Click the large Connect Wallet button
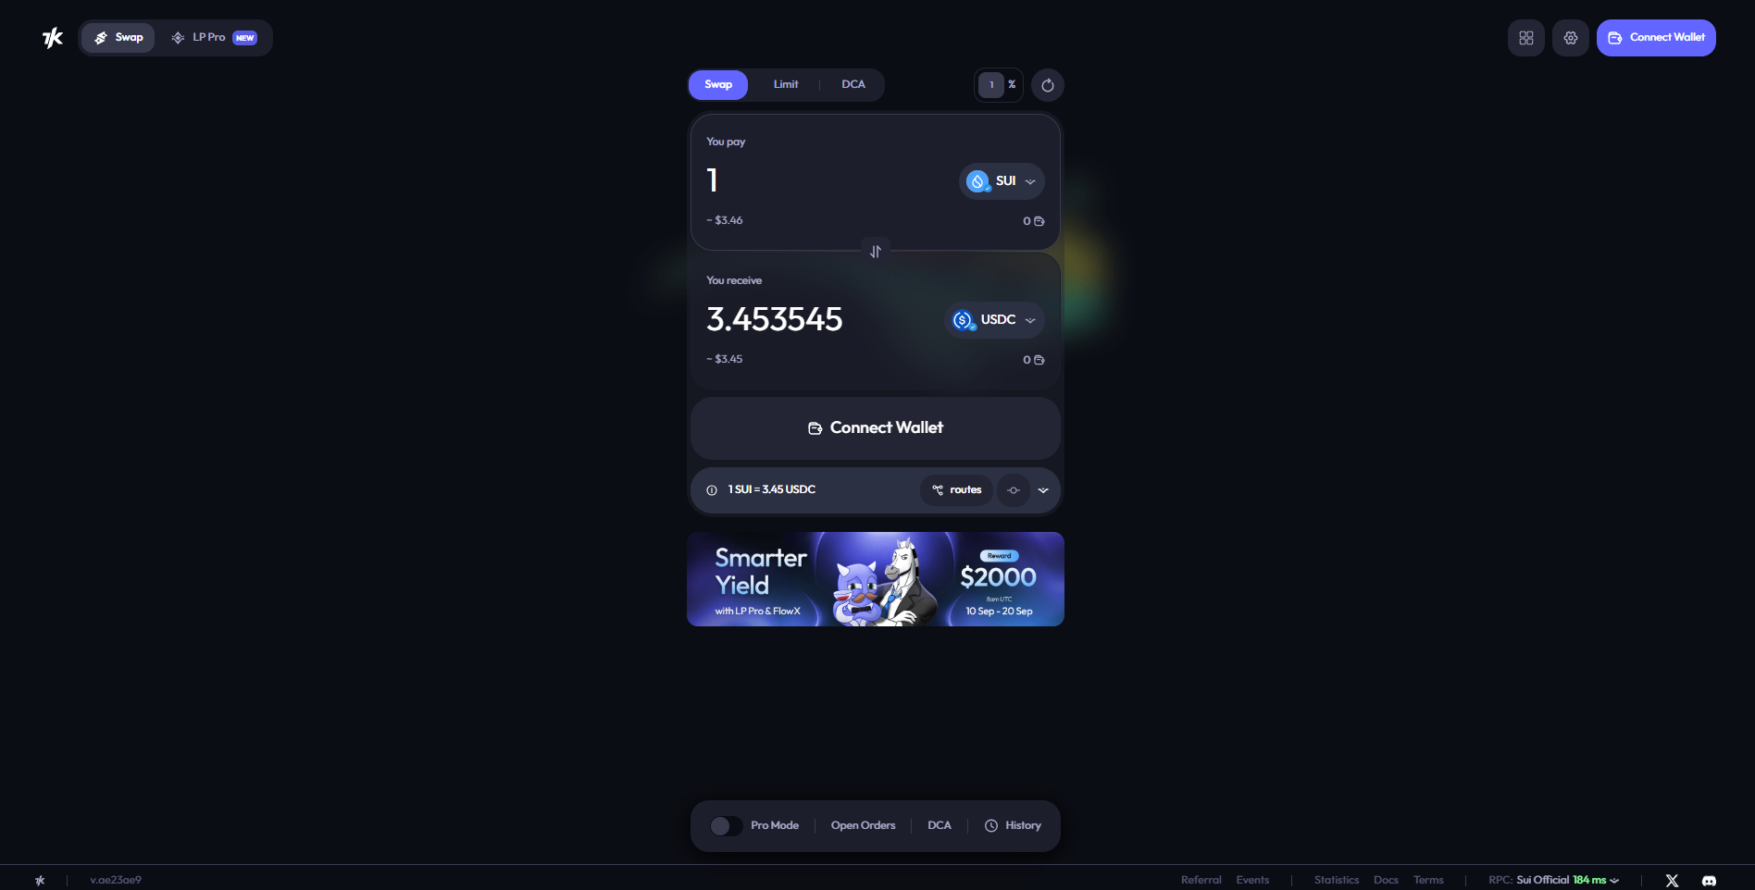1755x890 pixels. click(x=876, y=428)
